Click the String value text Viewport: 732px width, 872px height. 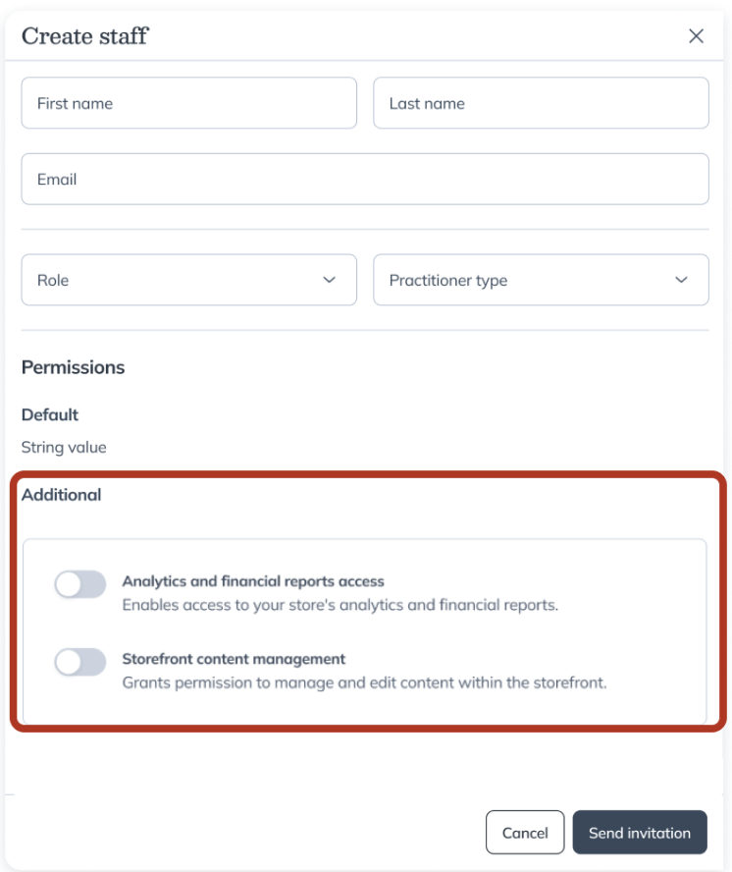point(64,447)
